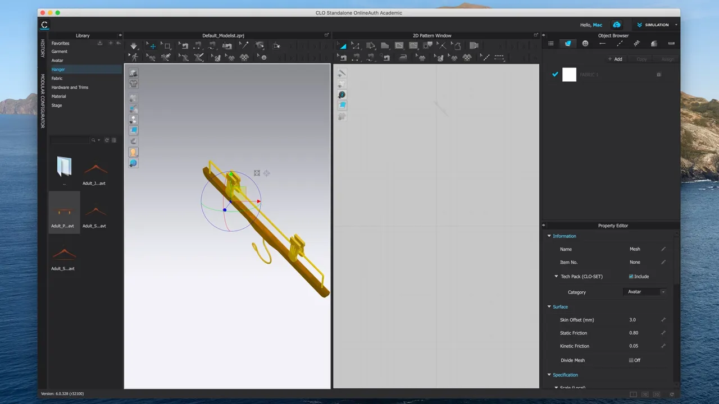Open the Scene list tab in Object Browser

click(x=550, y=43)
